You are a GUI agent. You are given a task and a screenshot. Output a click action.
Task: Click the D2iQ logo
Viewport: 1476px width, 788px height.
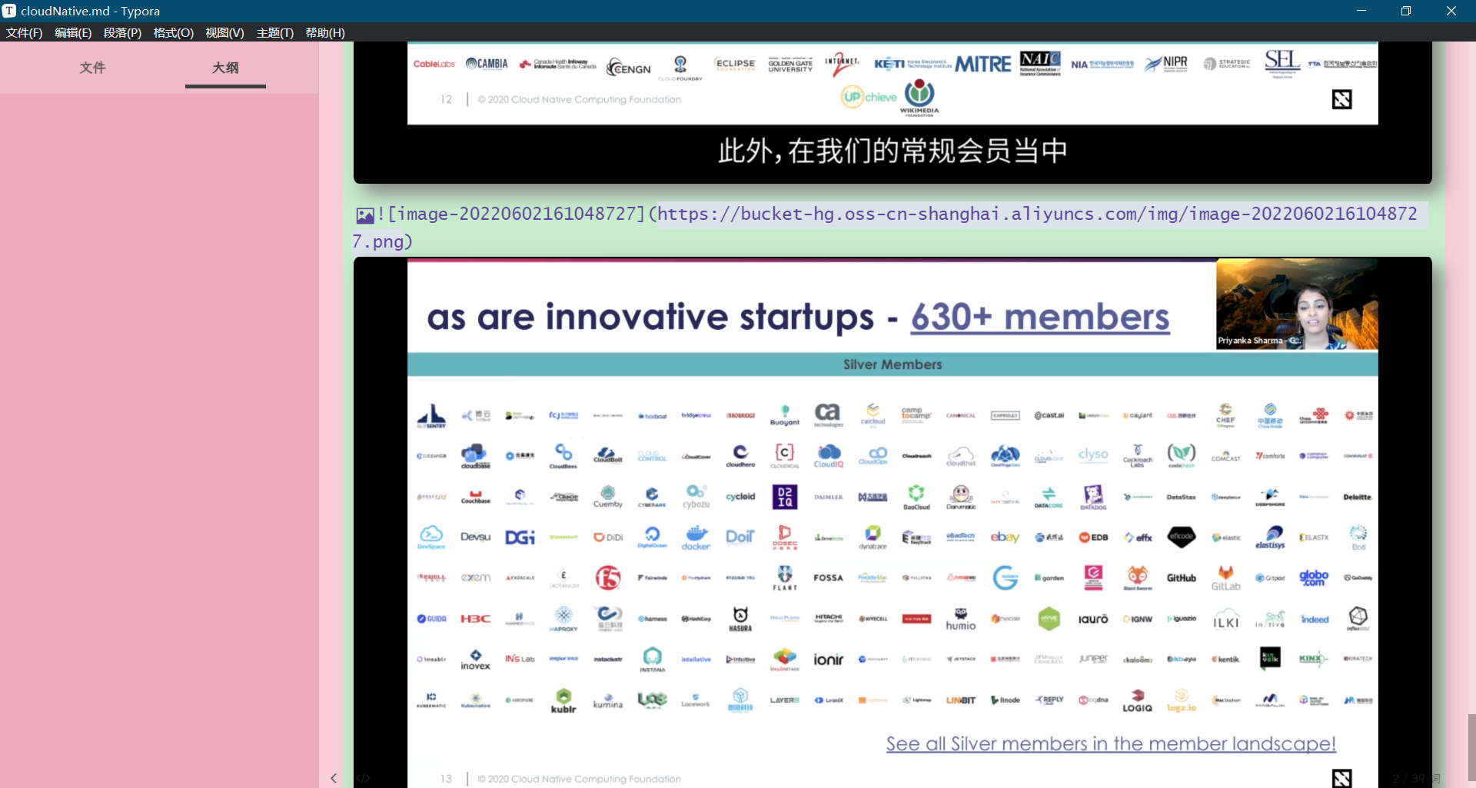pyautogui.click(x=785, y=497)
